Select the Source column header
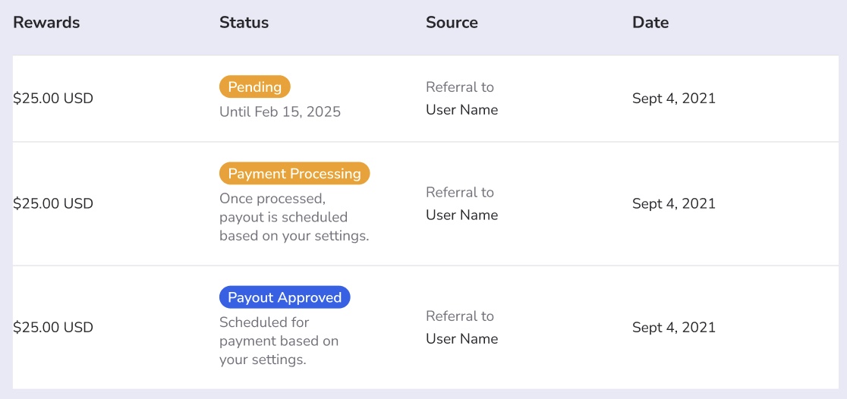 452,23
